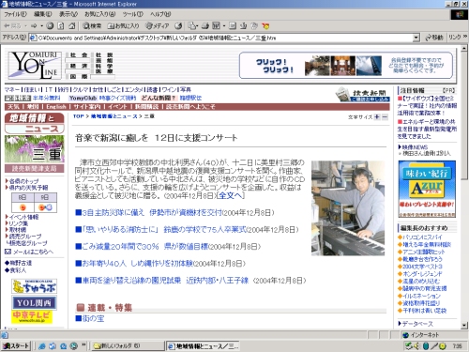
Task: Expand the address bar dropdown arrow
Action: tap(416, 38)
